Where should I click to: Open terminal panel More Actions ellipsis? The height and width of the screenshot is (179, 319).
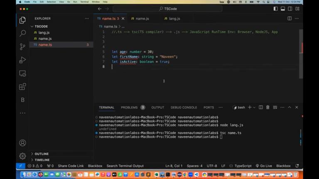282,107
